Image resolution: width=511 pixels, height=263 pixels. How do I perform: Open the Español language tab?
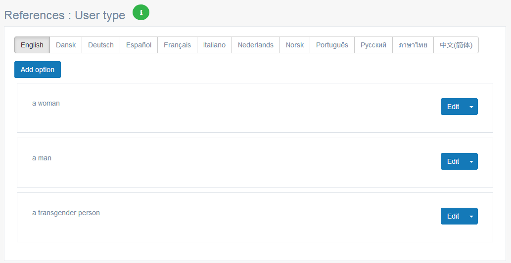tap(139, 45)
